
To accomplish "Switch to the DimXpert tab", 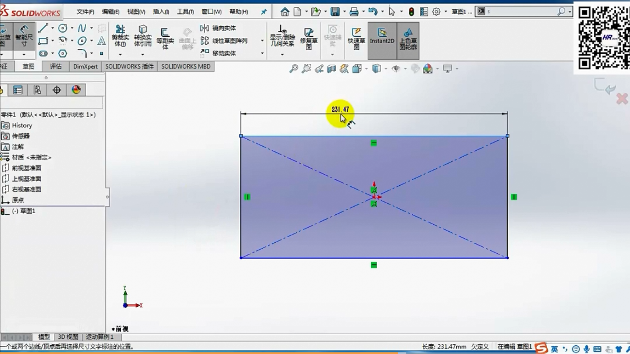I will click(85, 66).
